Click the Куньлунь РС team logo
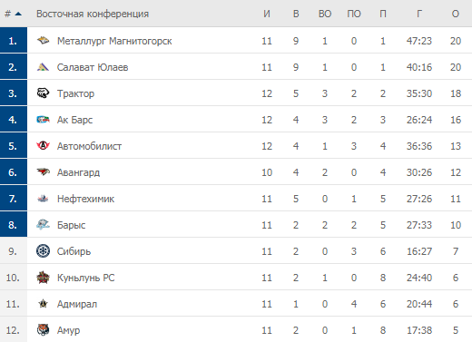472x342 pixels. 43,278
